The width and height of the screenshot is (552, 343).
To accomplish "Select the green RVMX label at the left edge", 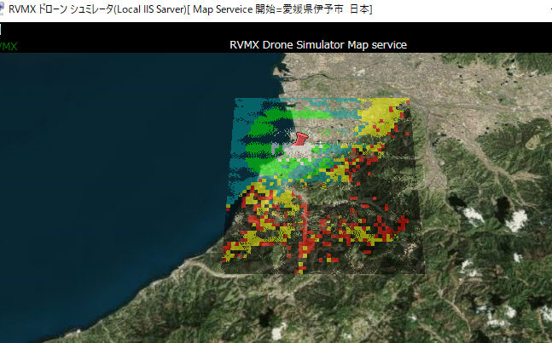I will (x=9, y=46).
